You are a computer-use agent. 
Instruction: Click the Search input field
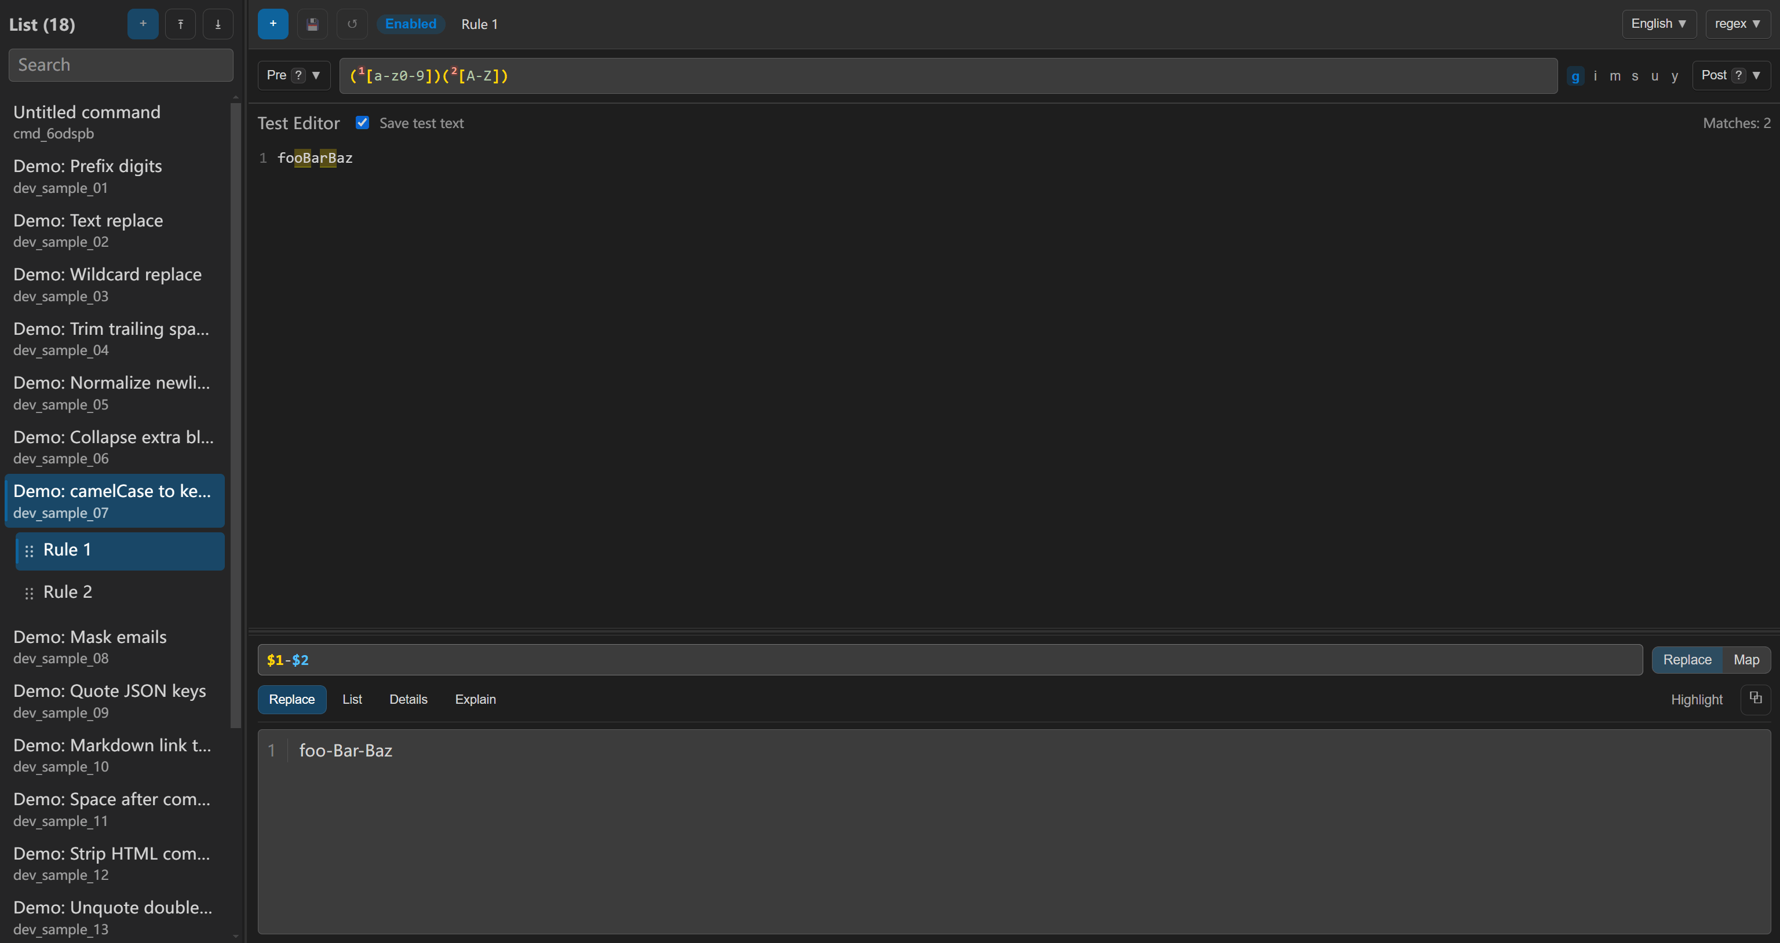point(121,65)
